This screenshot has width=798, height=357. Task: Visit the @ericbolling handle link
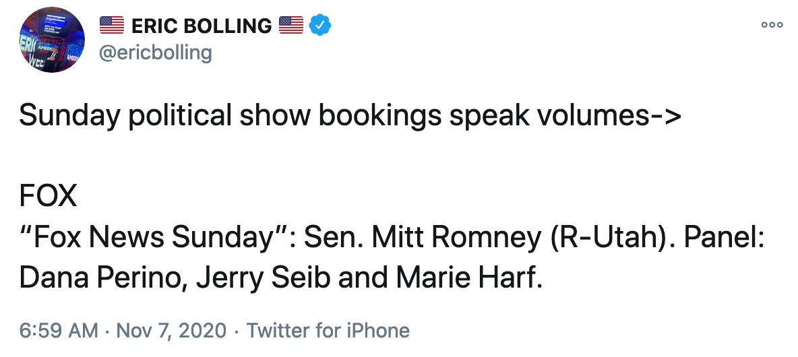click(x=155, y=53)
